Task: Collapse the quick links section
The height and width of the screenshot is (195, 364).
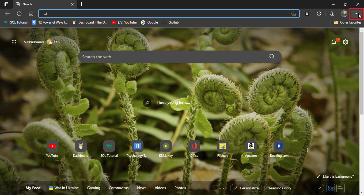Action: click(316, 132)
